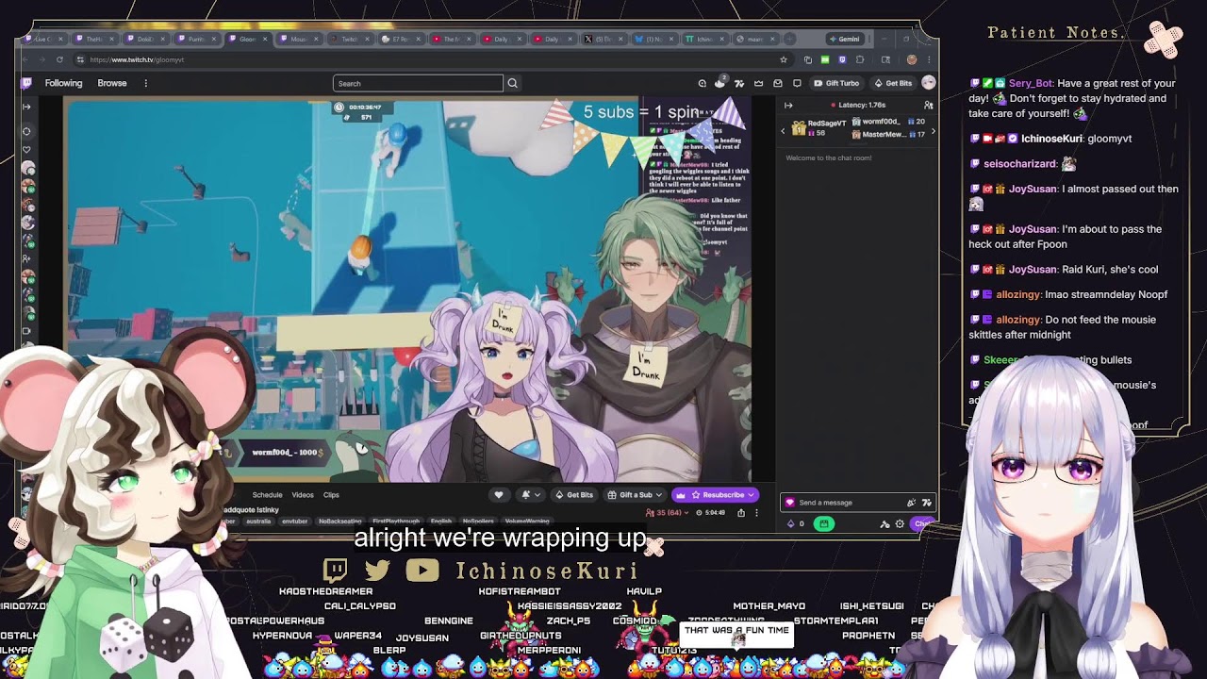Screen dimensions: 1207x679
Task: Open the chat identity icon beside the gear
Action: (885, 523)
